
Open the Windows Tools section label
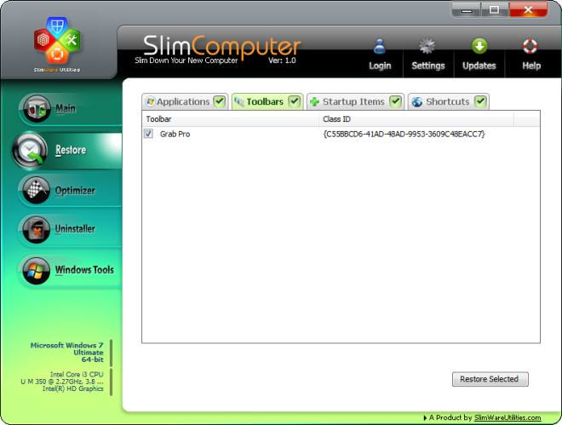(84, 270)
